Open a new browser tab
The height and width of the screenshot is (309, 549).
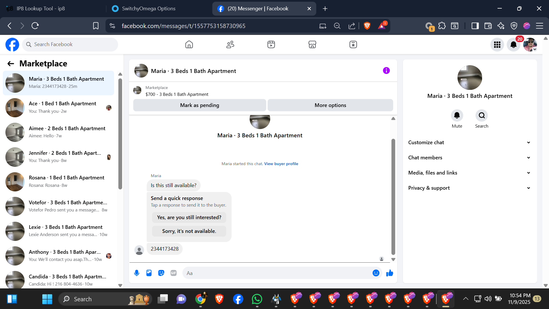[x=325, y=9]
